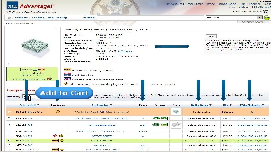Click the AbilityOne item legend icon

[67, 74]
